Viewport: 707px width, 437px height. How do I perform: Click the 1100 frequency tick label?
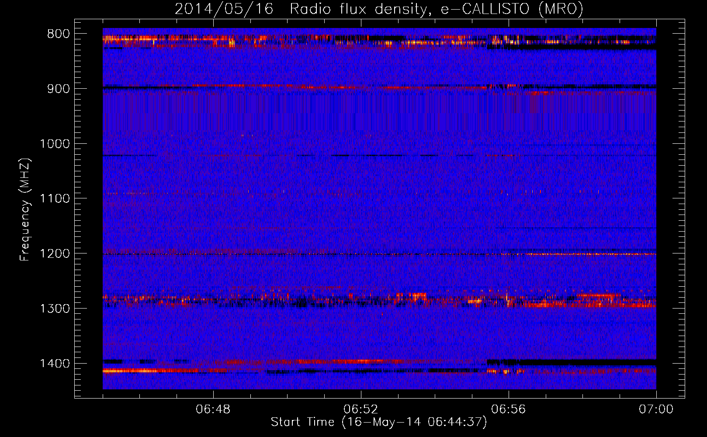(x=55, y=199)
